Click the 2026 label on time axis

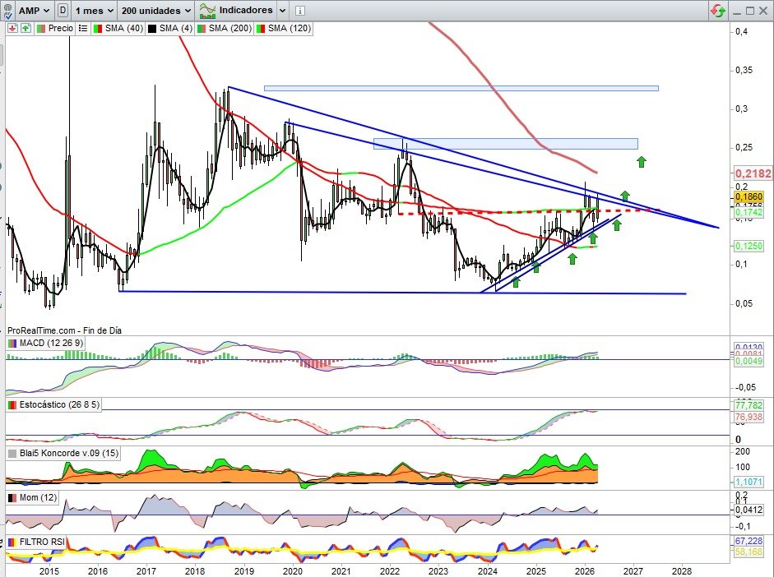585,571
